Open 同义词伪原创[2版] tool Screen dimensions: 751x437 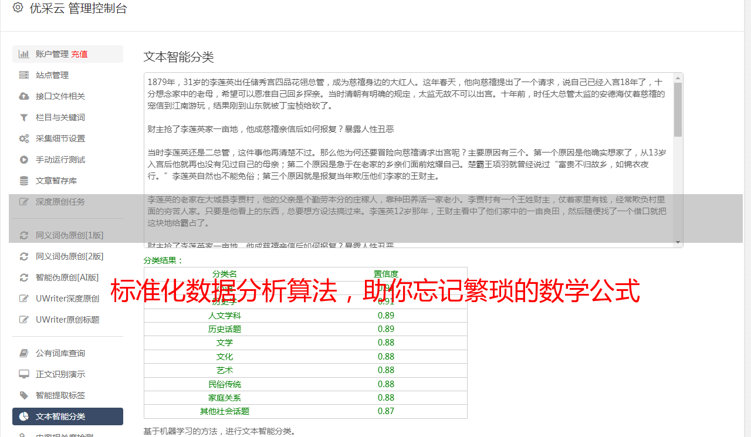tap(67, 256)
